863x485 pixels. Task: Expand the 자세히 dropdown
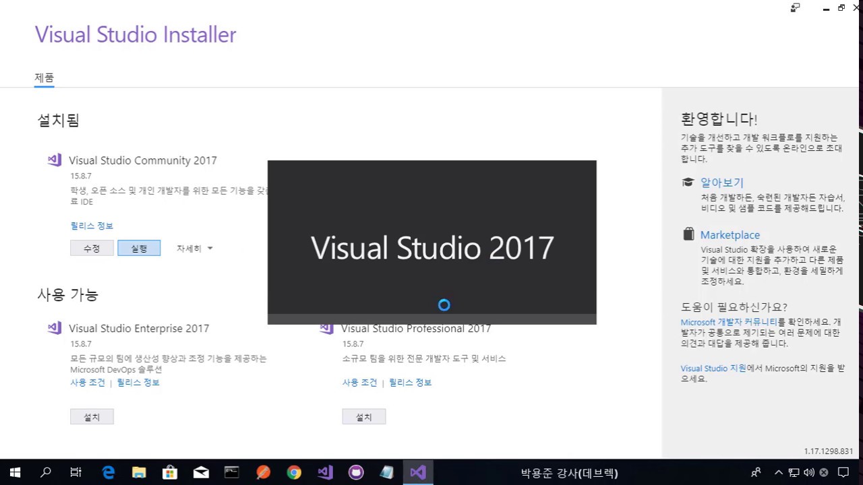tap(194, 249)
